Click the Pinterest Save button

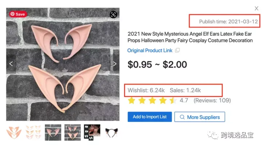(18, 14)
